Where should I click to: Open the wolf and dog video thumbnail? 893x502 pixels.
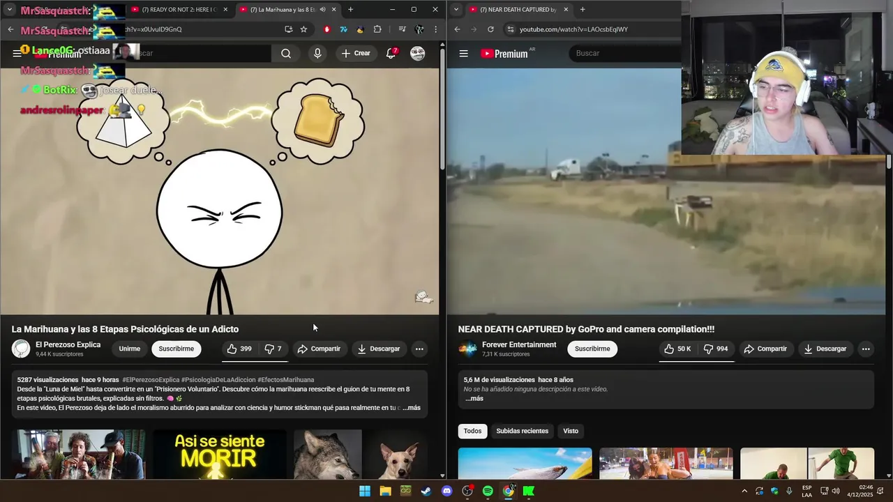(x=361, y=454)
